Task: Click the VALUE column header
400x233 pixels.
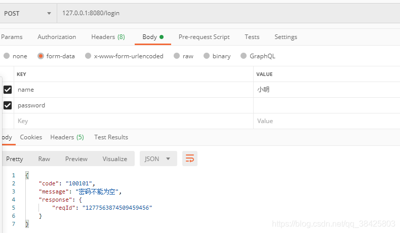Action: coord(264,74)
